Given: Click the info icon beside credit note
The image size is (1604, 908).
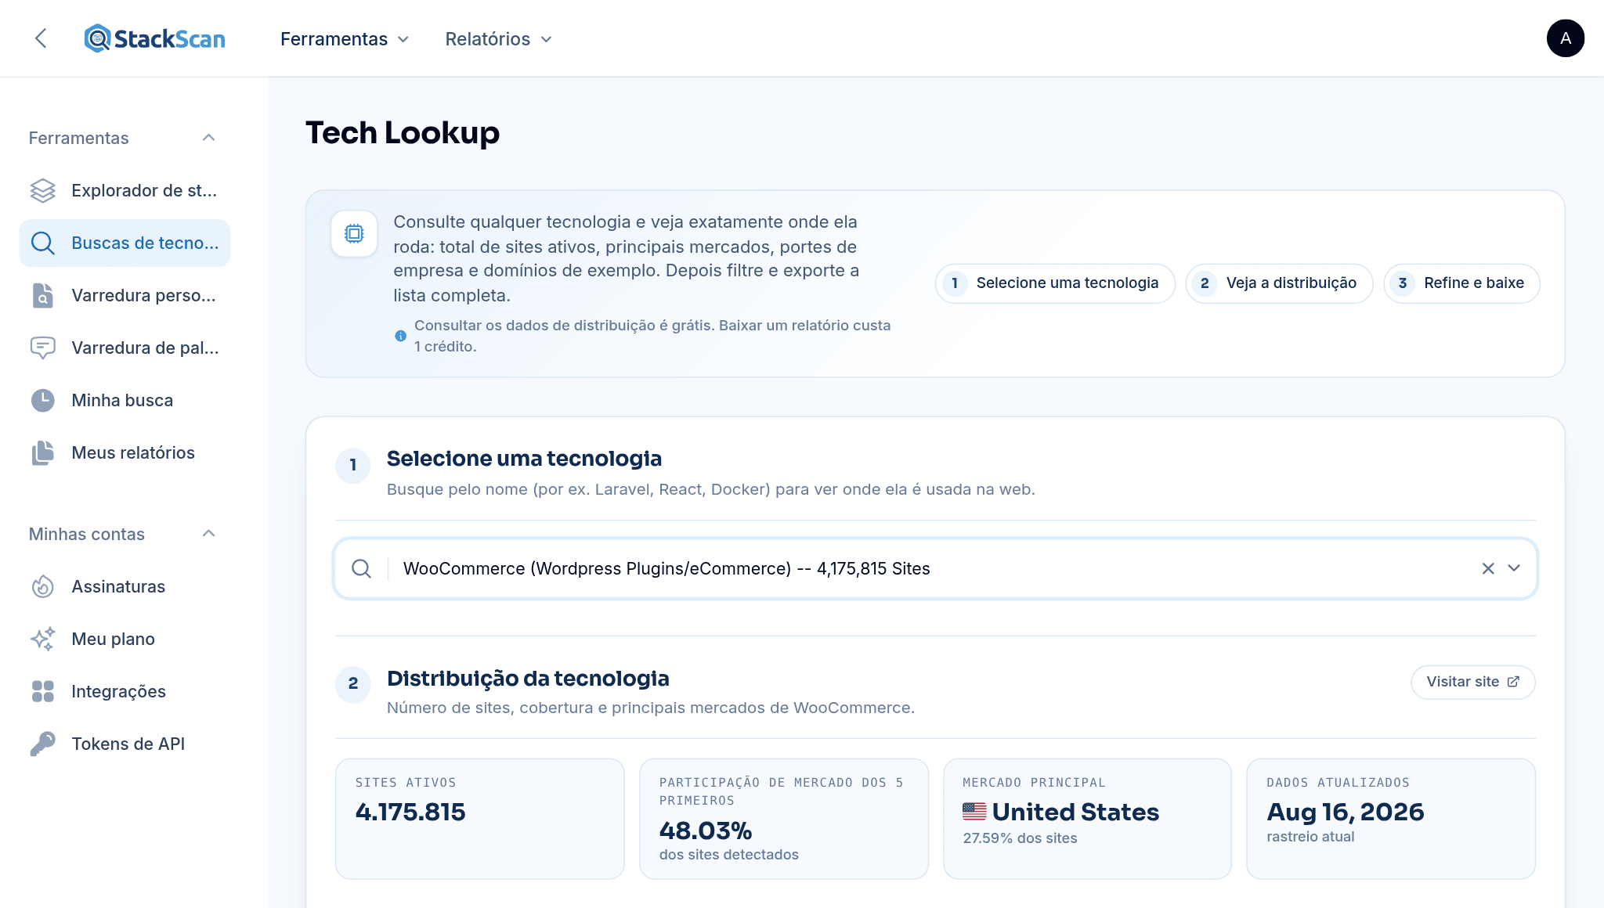Looking at the screenshot, I should [x=400, y=336].
